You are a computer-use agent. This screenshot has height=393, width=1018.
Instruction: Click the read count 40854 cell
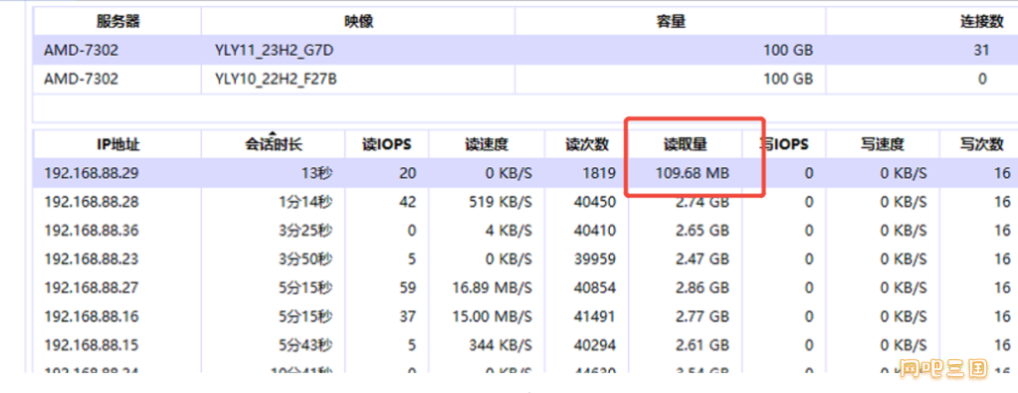point(595,288)
